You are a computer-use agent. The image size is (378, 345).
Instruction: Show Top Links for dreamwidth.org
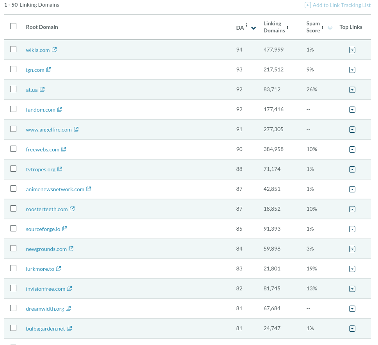352,309
